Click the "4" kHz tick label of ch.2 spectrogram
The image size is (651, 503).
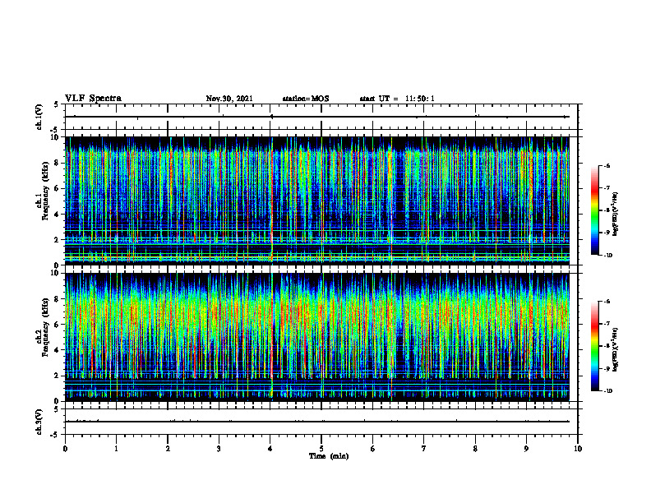pyautogui.click(x=58, y=350)
